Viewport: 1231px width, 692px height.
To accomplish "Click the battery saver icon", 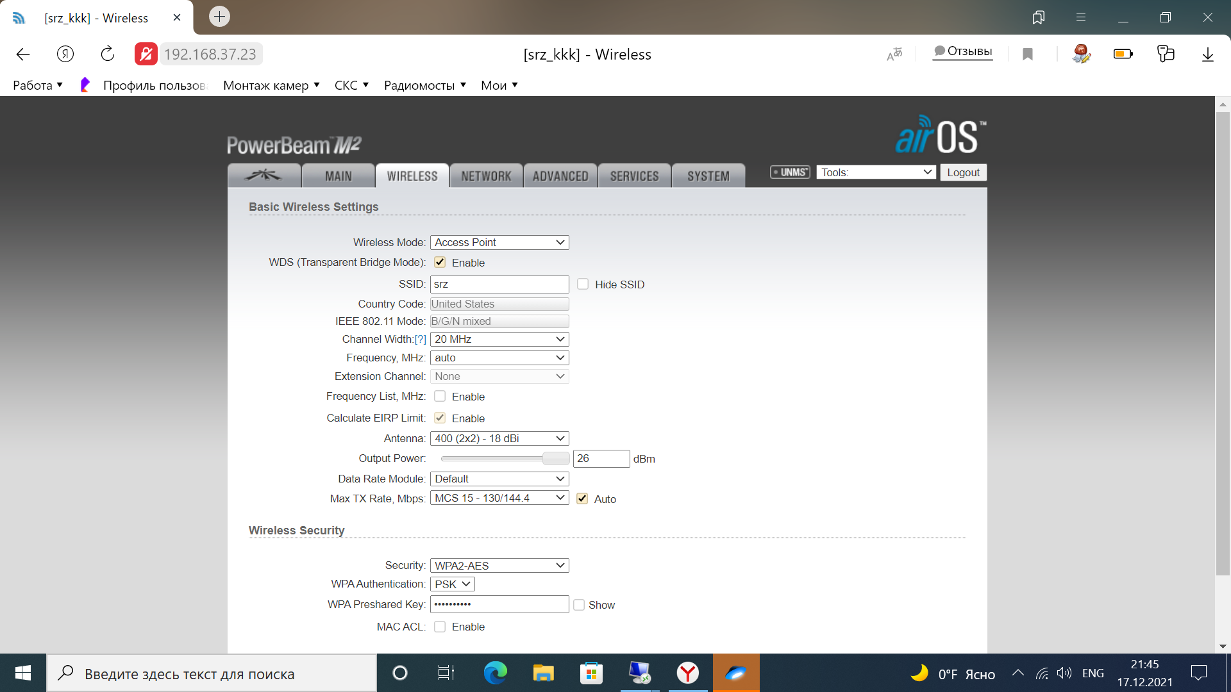I will pyautogui.click(x=1123, y=54).
